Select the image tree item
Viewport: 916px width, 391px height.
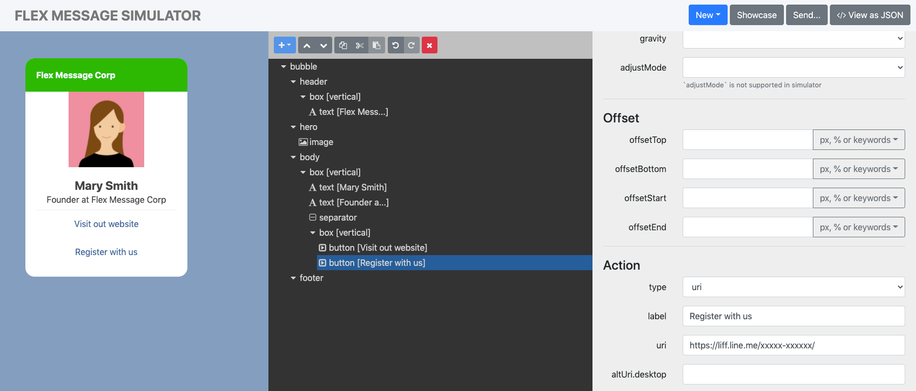click(316, 142)
